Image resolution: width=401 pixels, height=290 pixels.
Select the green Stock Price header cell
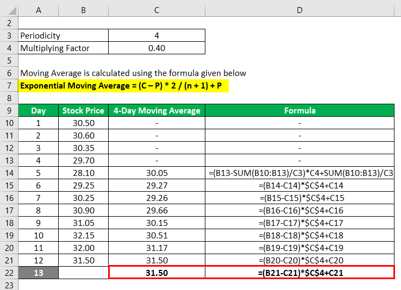point(83,111)
